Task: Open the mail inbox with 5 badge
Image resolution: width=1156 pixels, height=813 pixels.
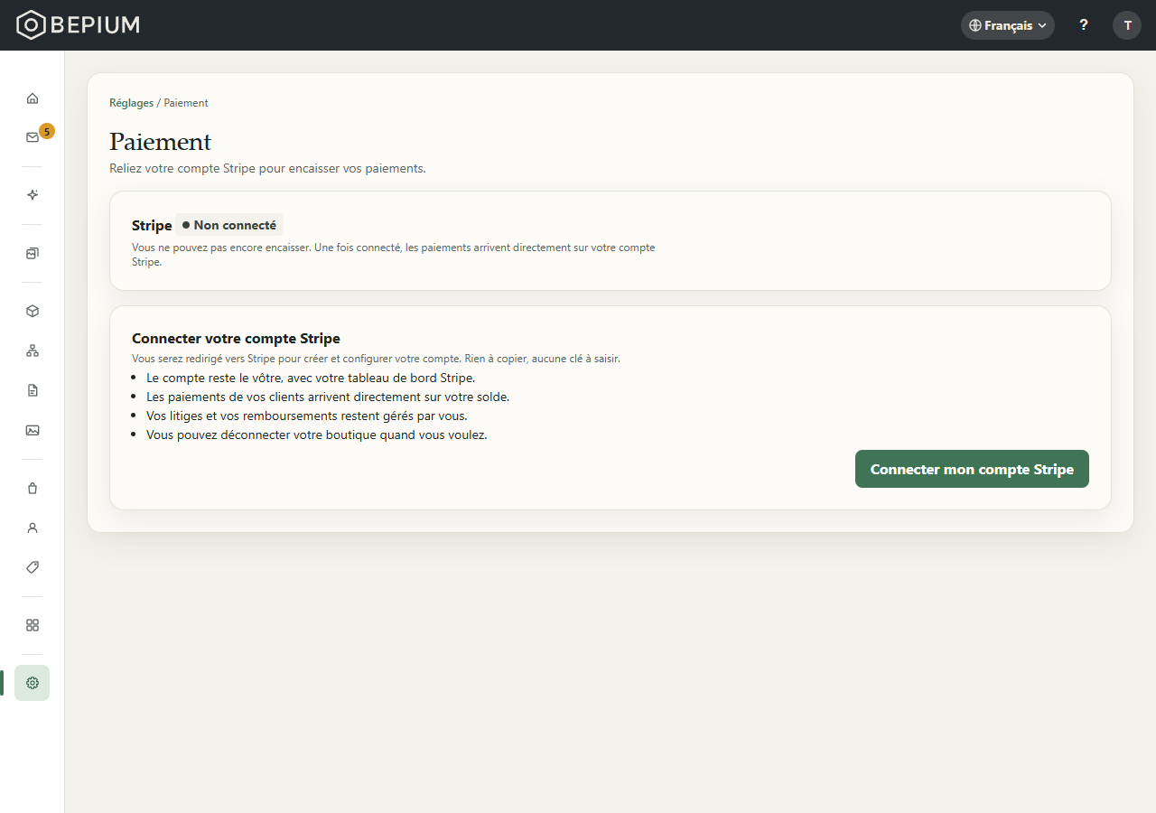Action: (33, 137)
